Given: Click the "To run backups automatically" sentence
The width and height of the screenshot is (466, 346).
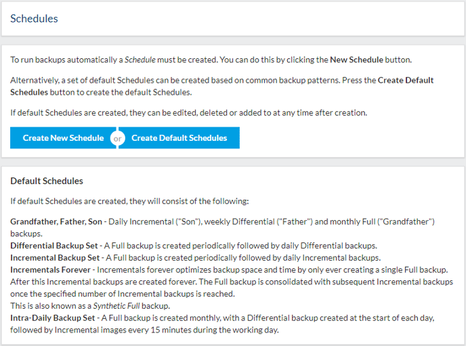Looking at the screenshot, I should (211, 60).
